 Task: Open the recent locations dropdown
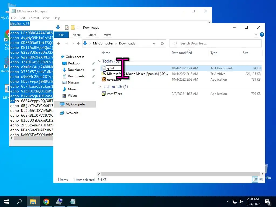click(73, 43)
